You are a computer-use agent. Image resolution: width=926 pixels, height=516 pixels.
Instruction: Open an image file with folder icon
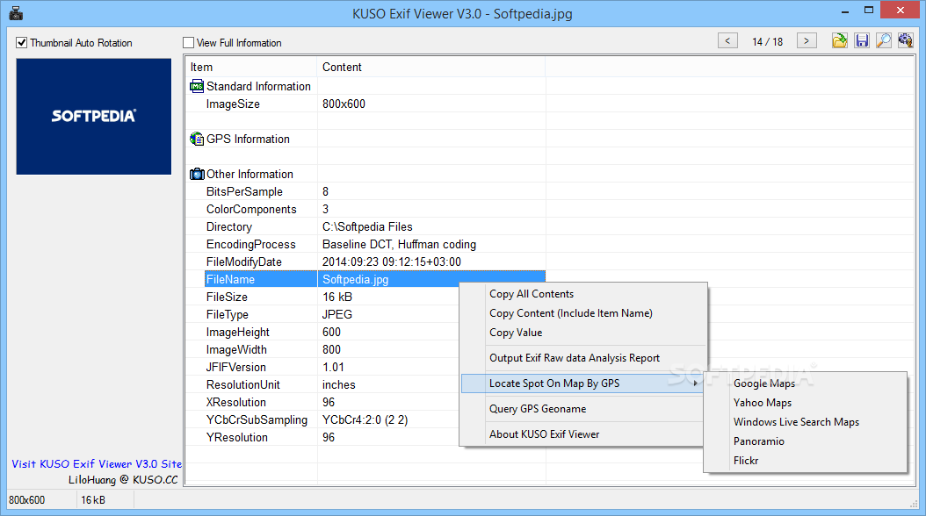[x=839, y=40]
